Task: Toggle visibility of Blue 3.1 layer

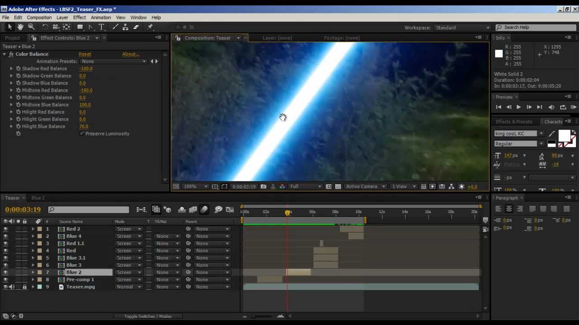Action: coord(5,258)
